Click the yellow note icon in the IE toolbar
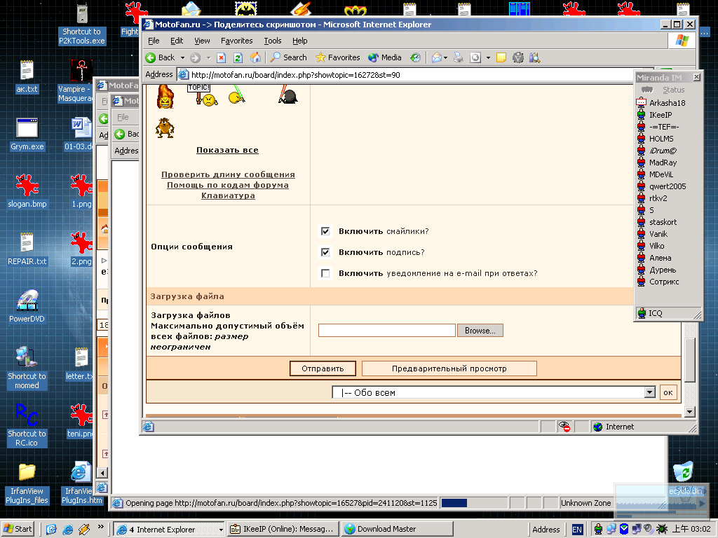This screenshot has width=718, height=538. (501, 57)
